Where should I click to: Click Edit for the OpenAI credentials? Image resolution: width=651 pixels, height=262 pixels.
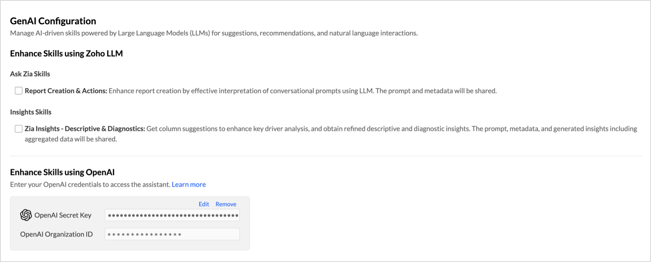click(204, 204)
